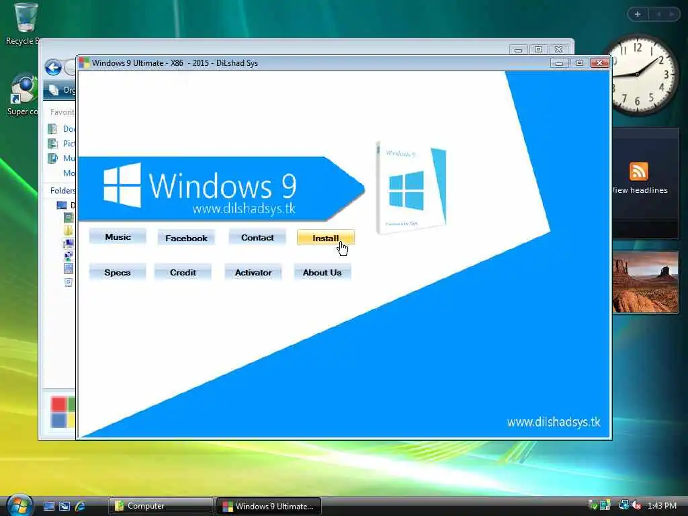
Task: Open the Contact button
Action: [257, 237]
